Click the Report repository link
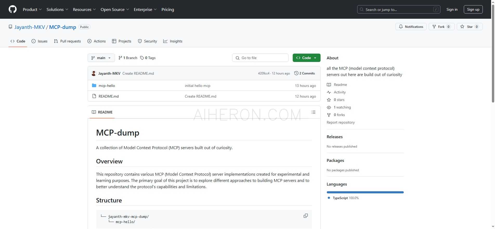The image size is (495, 229). pos(341,122)
